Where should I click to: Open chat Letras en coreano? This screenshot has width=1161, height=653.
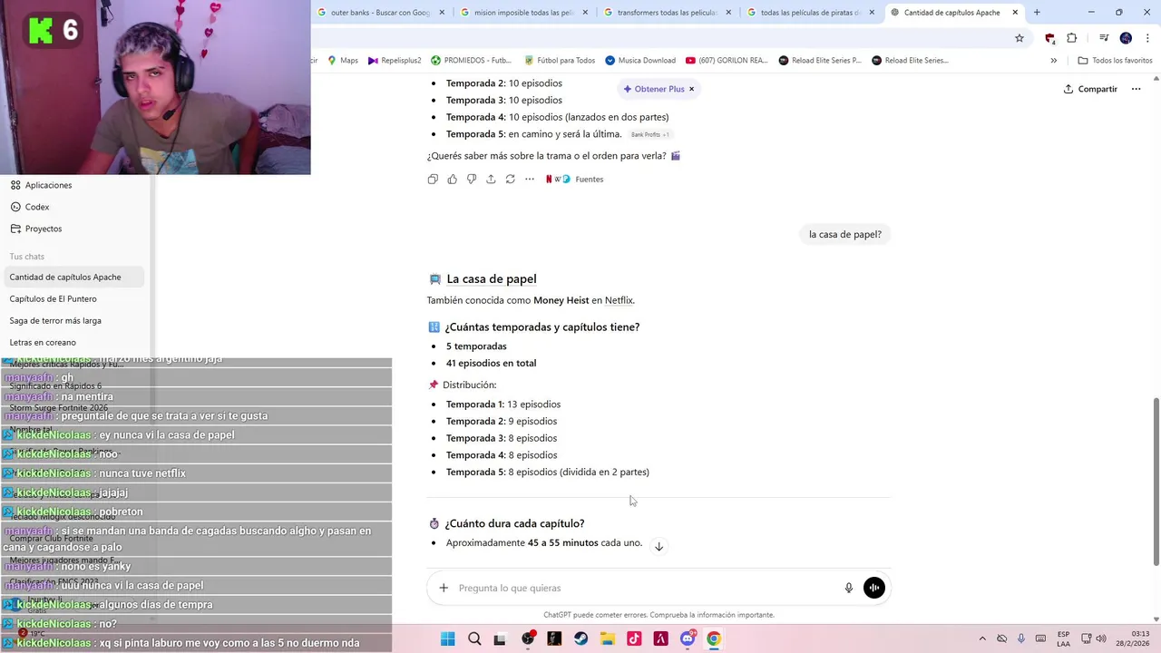[73, 342]
